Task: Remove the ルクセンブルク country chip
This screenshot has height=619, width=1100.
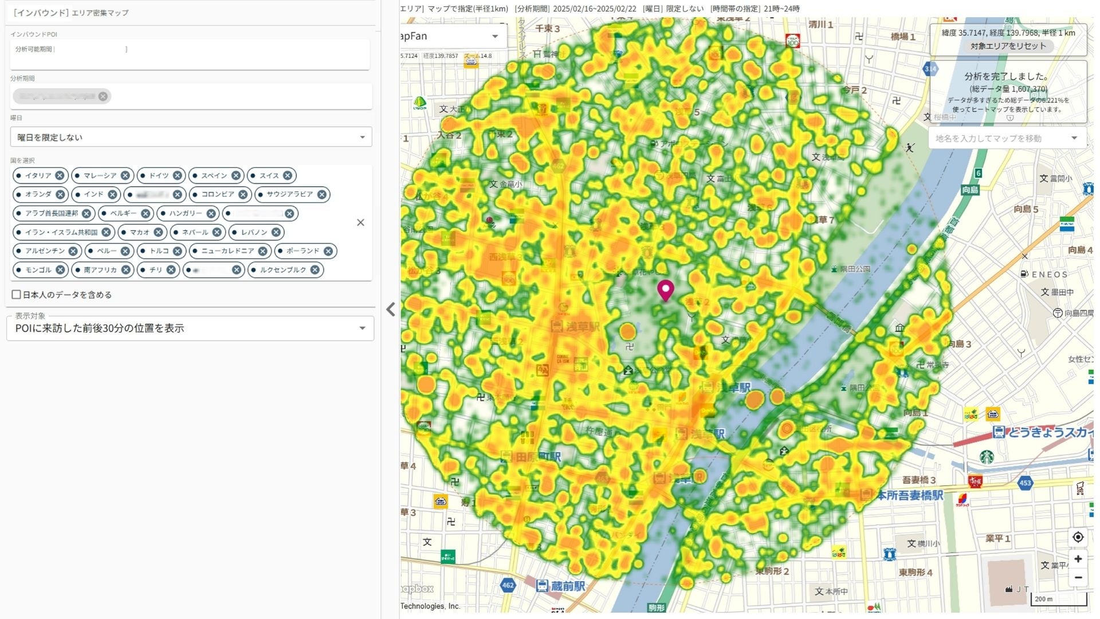Action: tap(315, 270)
